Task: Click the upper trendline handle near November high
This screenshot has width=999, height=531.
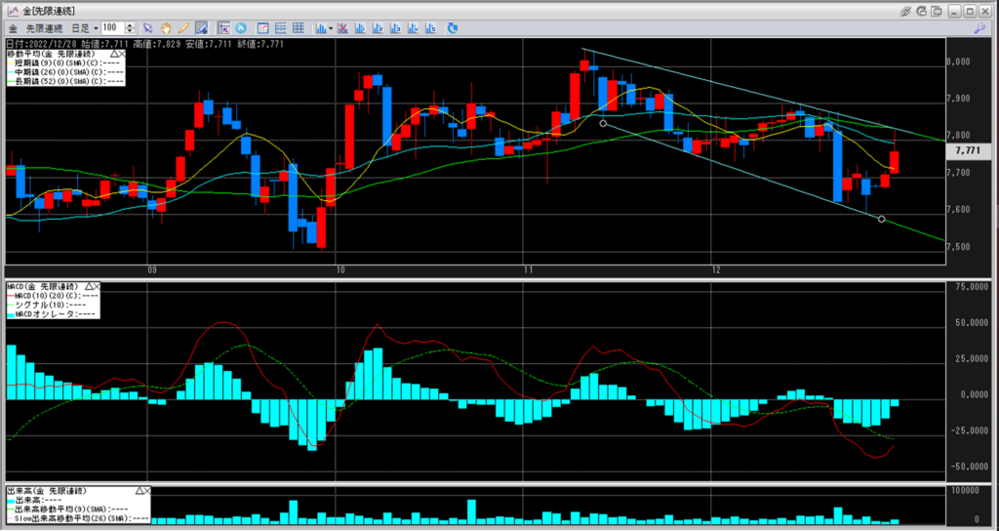Action: point(603,124)
